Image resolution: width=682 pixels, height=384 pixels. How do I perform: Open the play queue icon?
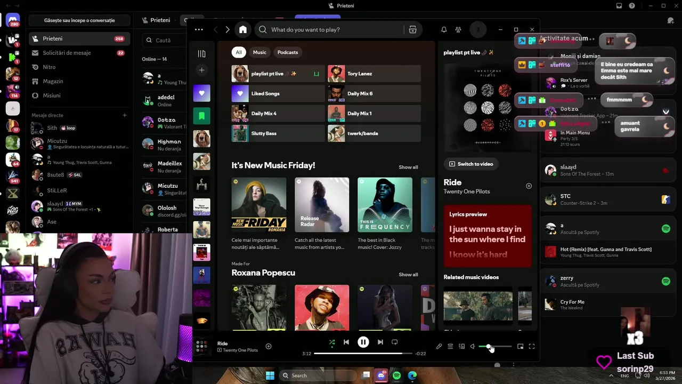tap(450, 346)
